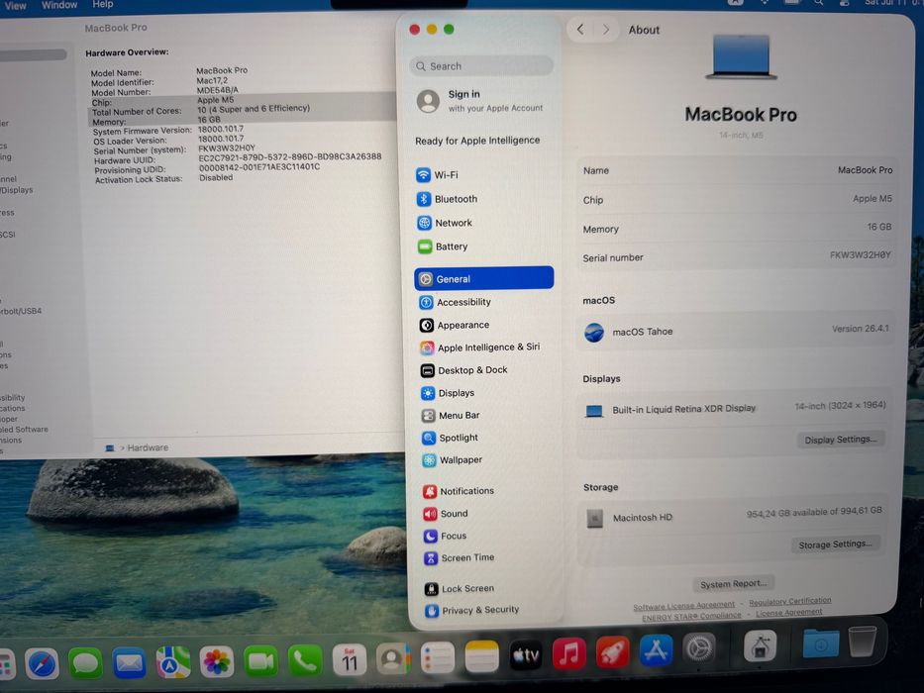Click System Settings gear in the Dock
Image resolution: width=924 pixels, height=693 pixels.
[699, 648]
